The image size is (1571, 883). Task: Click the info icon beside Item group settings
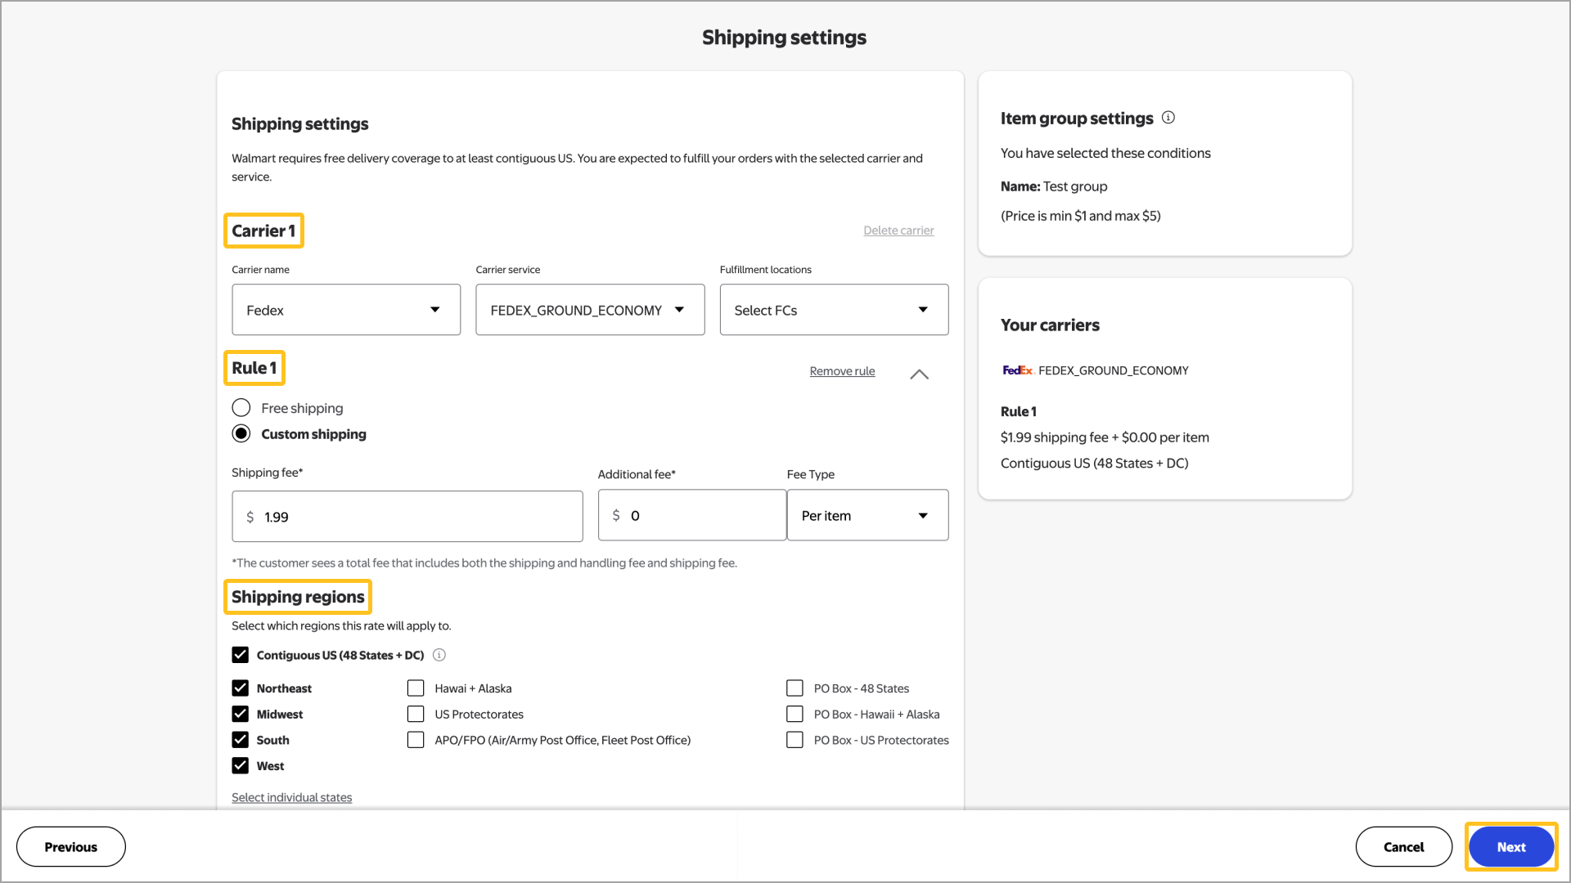tap(1168, 117)
